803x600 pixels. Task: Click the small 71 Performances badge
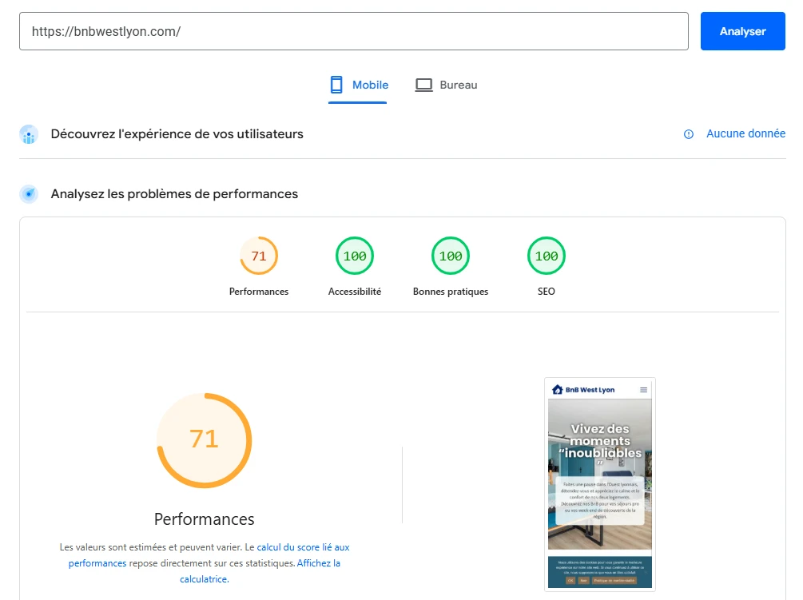point(258,256)
